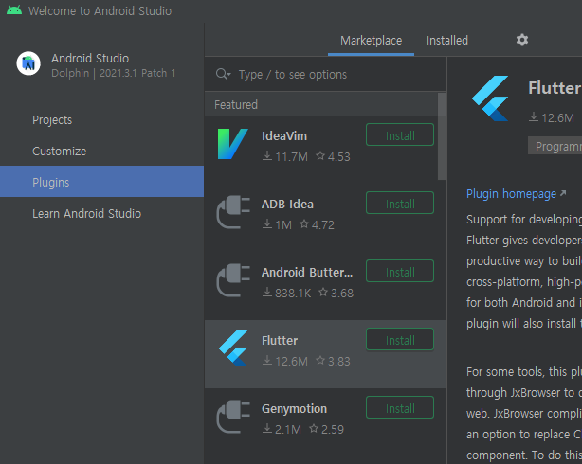Click the large Flutter logo in details pane
582x464 pixels.
[x=490, y=98]
